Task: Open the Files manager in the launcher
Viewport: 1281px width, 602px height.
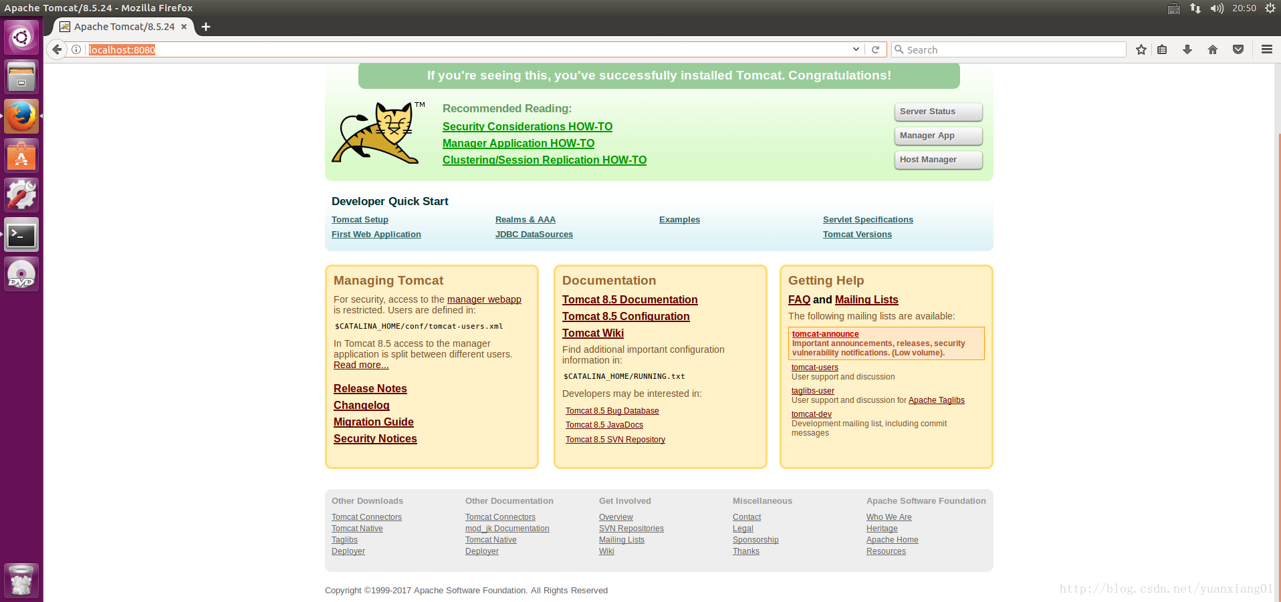Action: point(21,77)
